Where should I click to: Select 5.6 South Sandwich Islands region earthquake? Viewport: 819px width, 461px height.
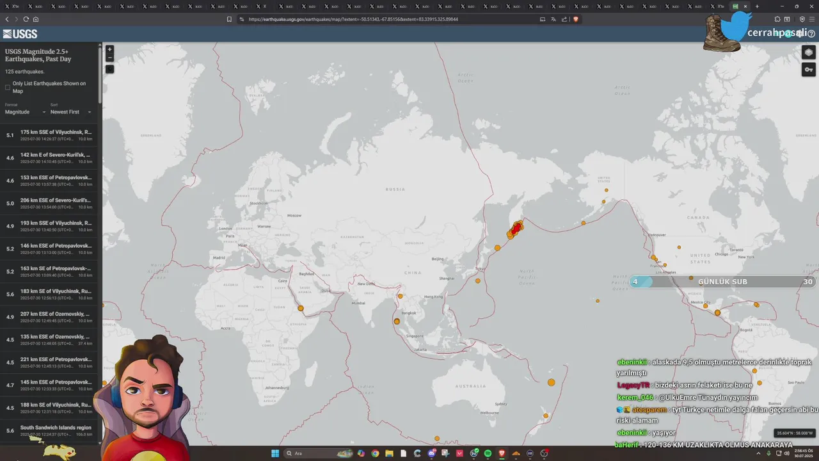point(49,431)
